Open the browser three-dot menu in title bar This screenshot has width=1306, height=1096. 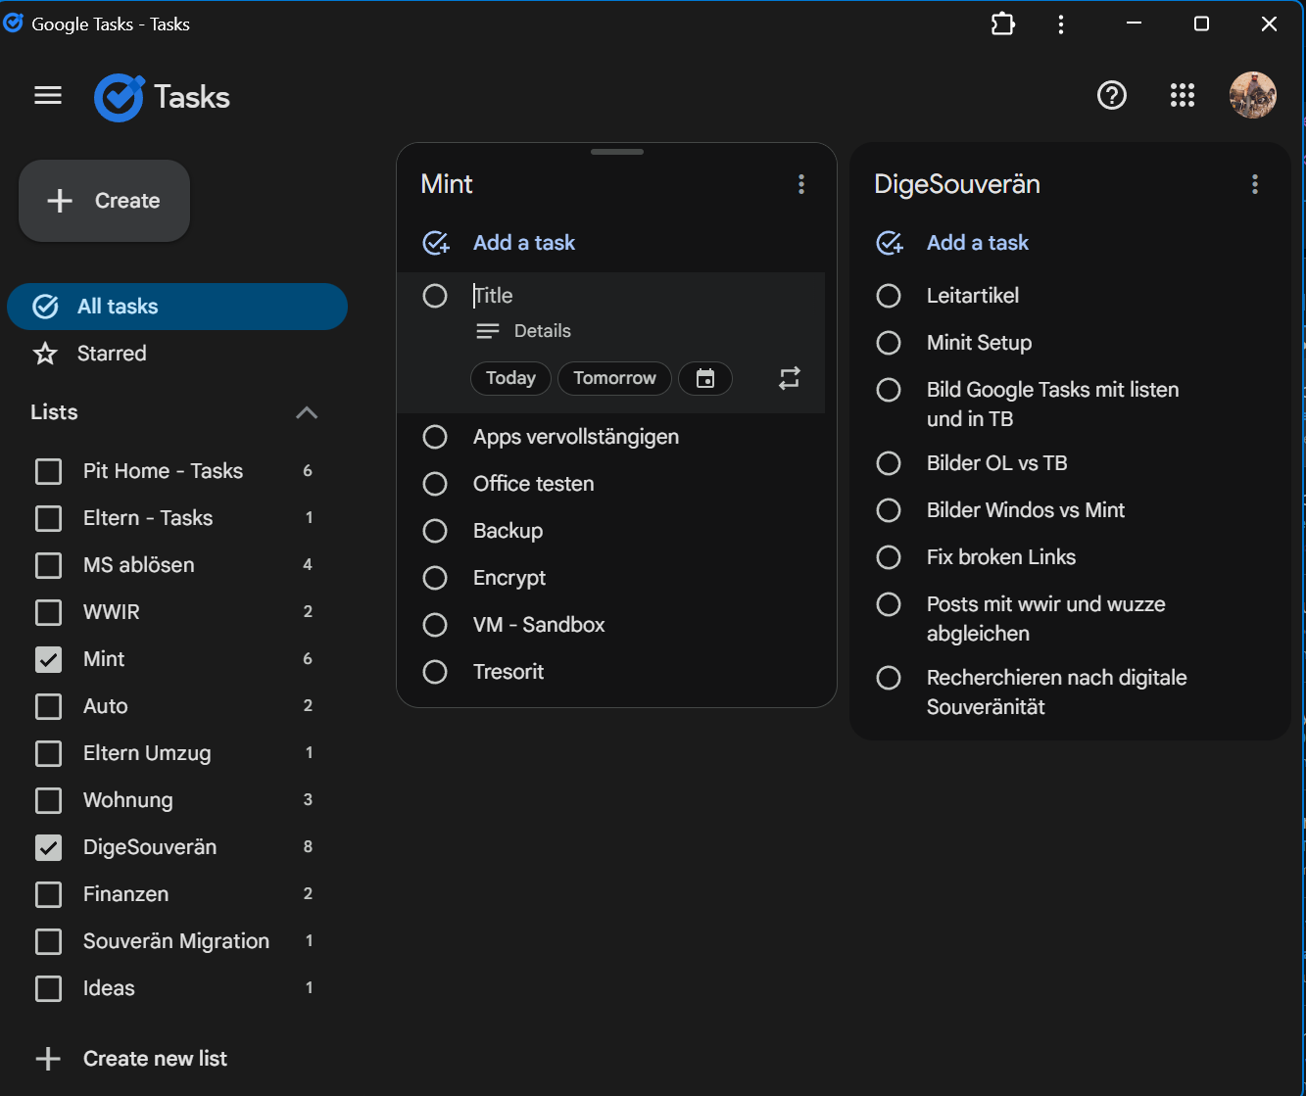[x=1061, y=24]
